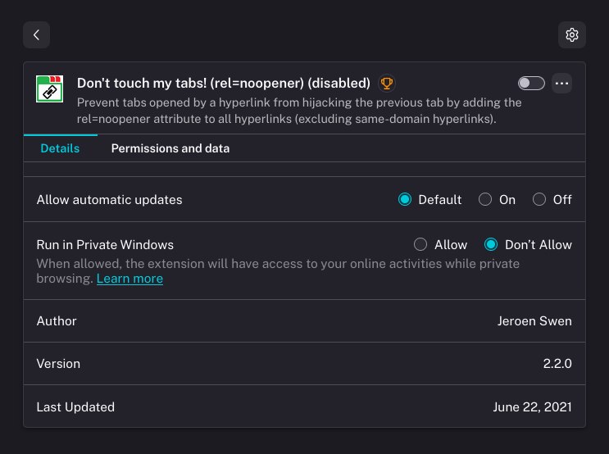The height and width of the screenshot is (454, 609).
Task: Click the orange recommended trophy badge
Action: 387,83
